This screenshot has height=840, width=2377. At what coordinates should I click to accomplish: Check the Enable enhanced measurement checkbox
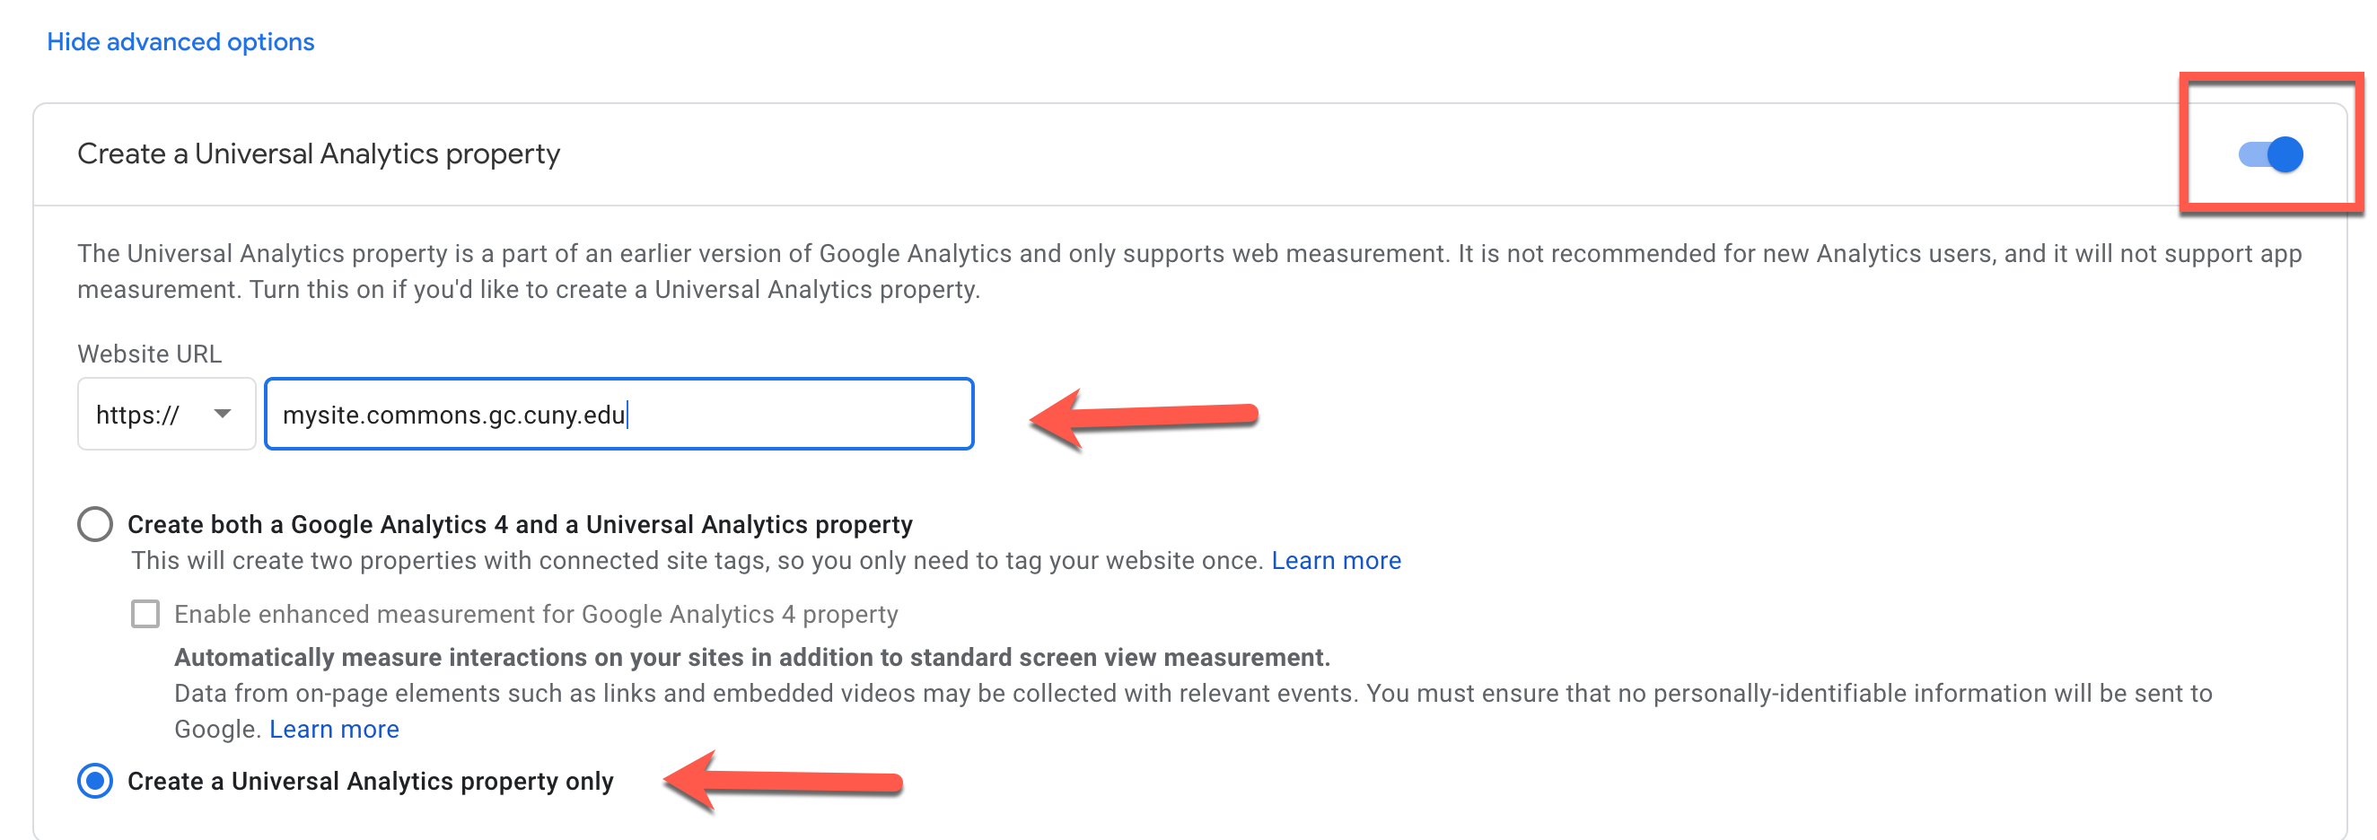(x=145, y=614)
